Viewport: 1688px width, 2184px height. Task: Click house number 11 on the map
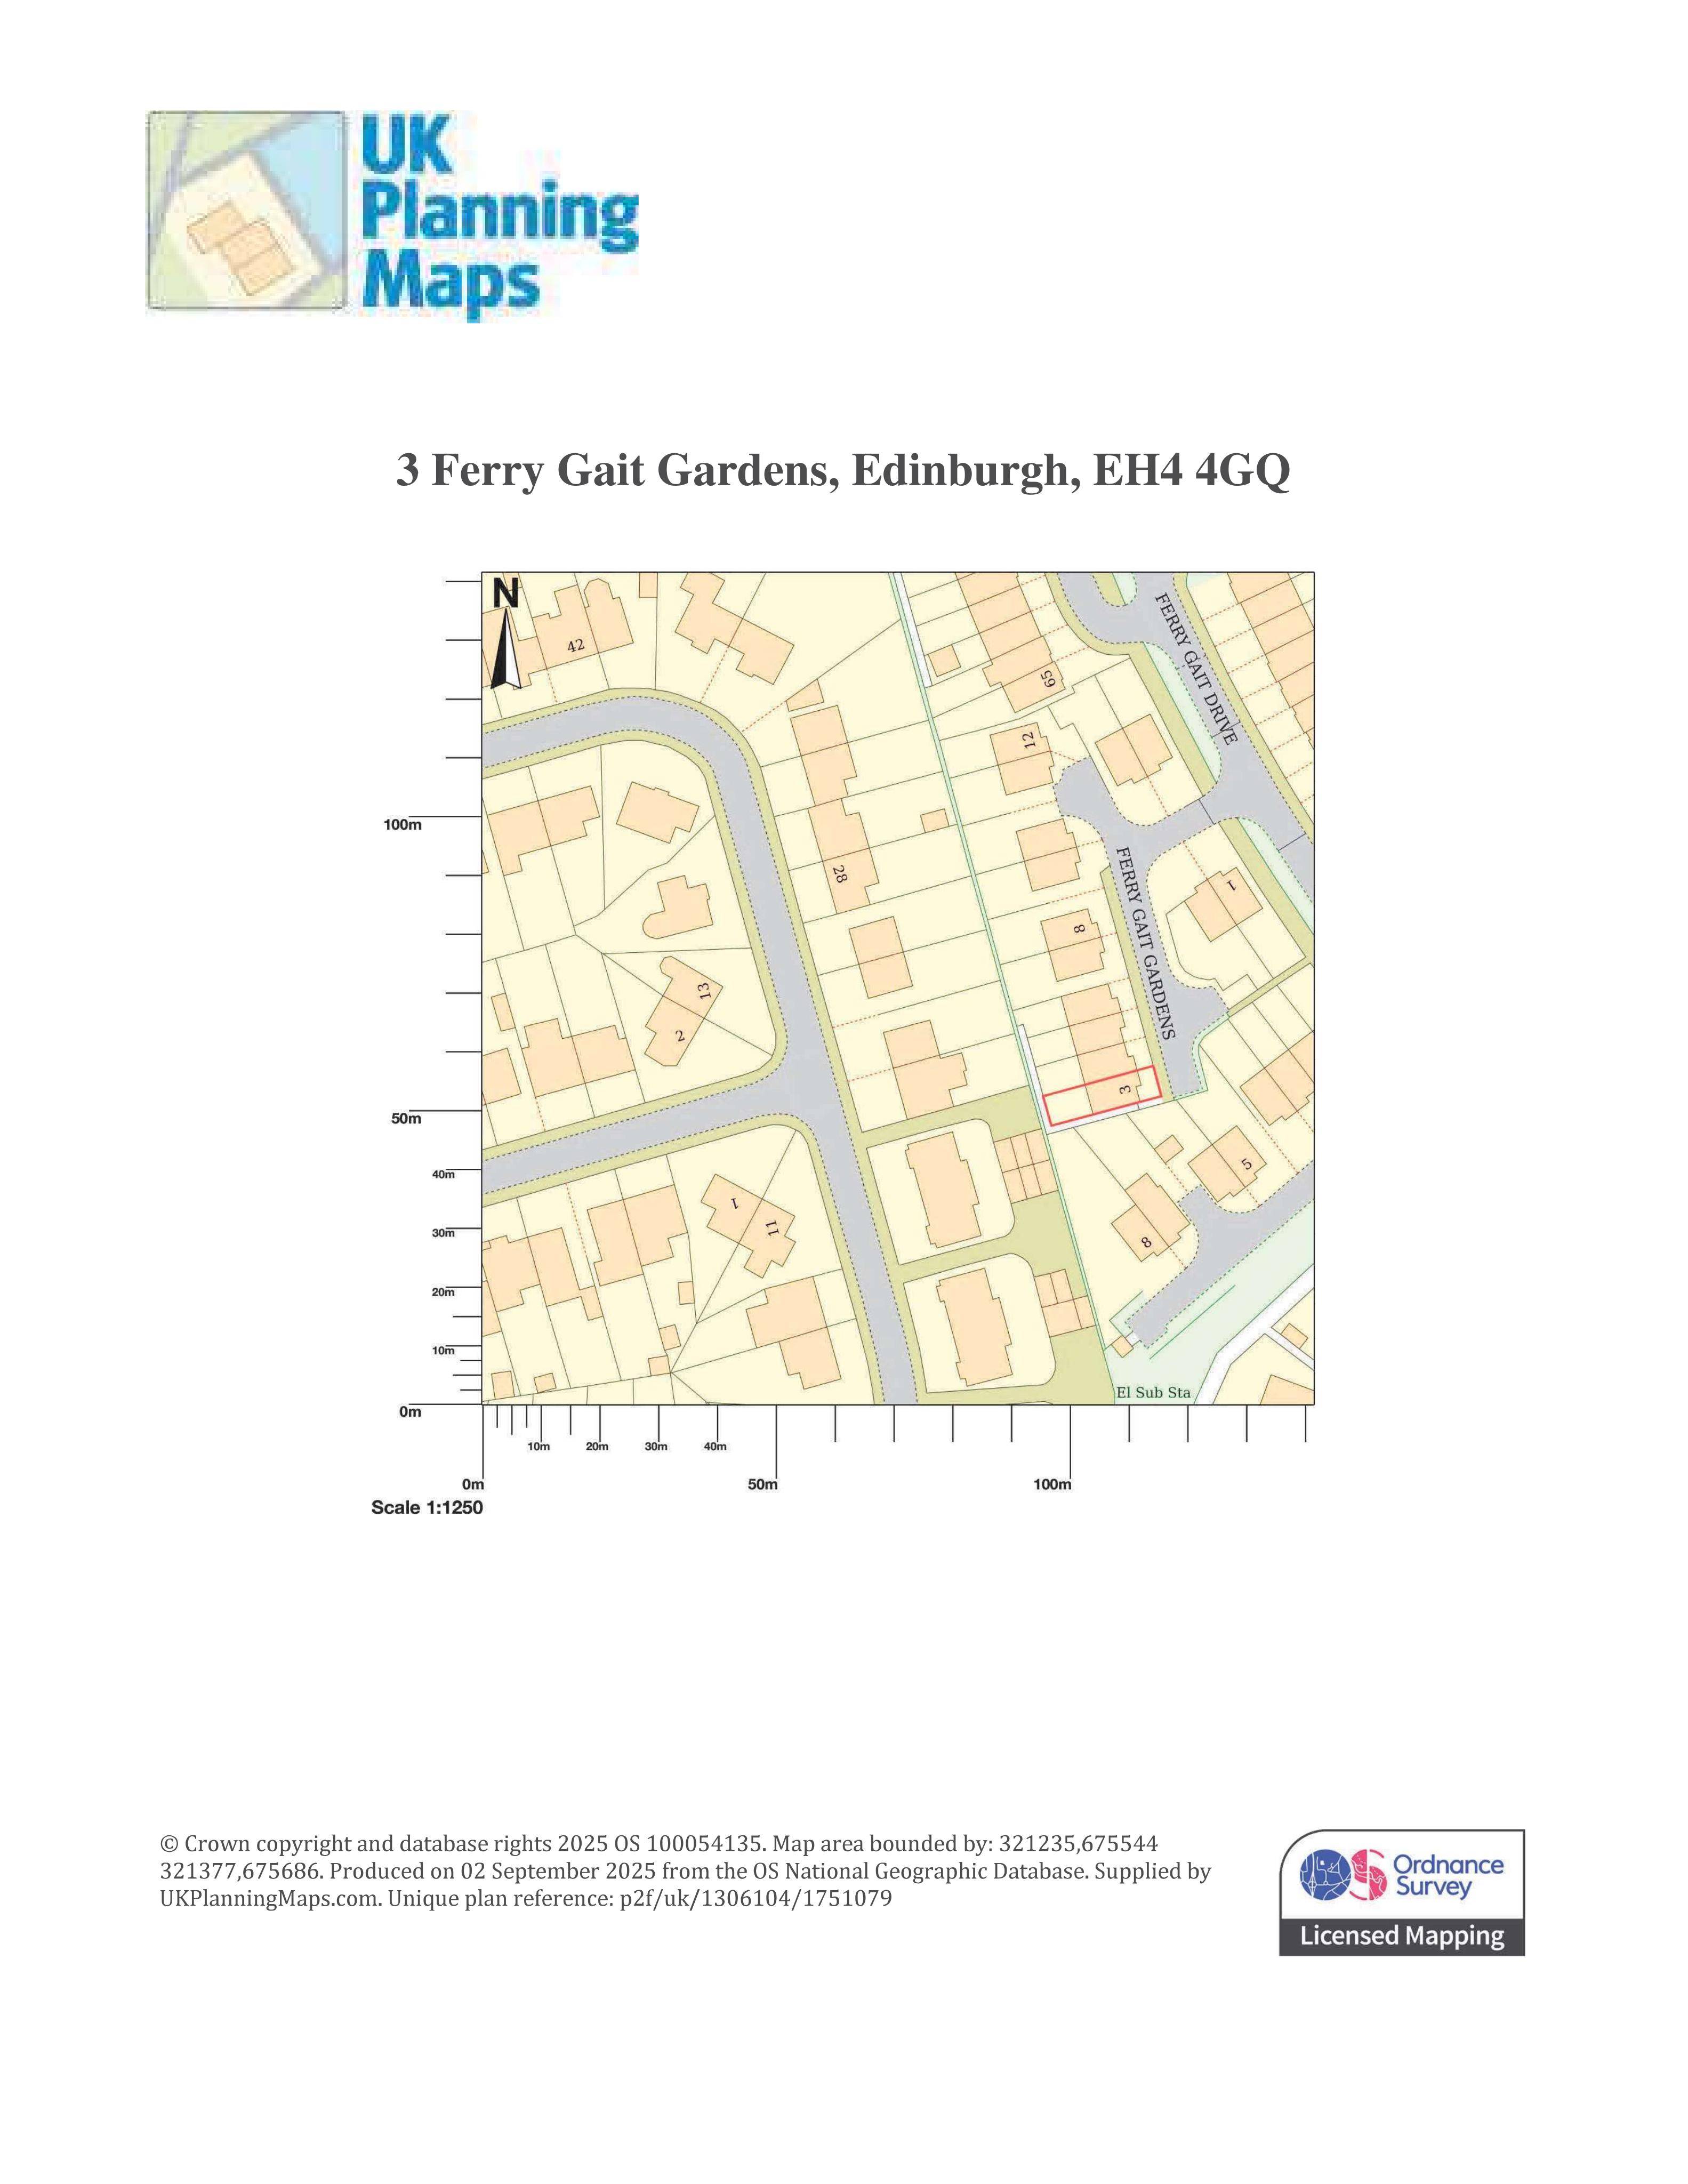(x=771, y=1228)
